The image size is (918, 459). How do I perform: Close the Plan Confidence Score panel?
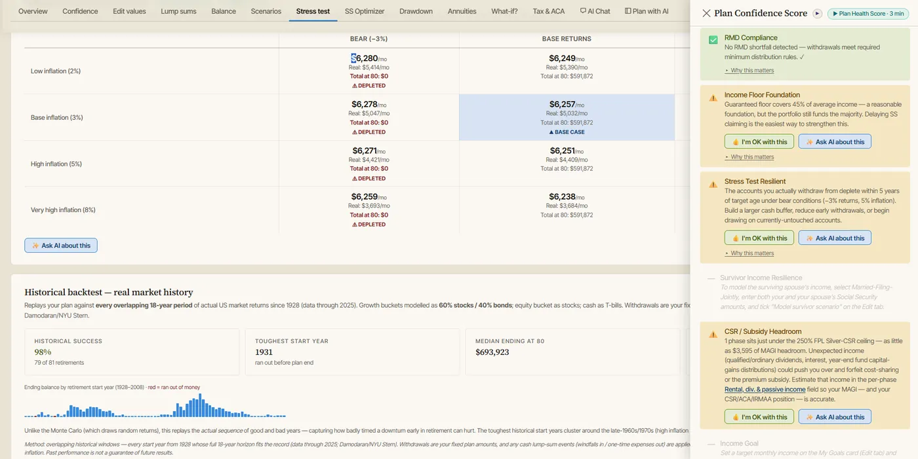pos(706,13)
